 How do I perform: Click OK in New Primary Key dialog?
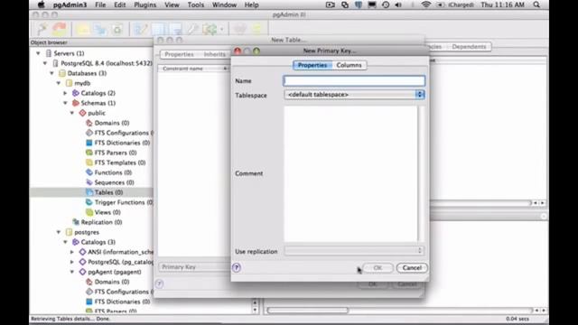(x=378, y=268)
